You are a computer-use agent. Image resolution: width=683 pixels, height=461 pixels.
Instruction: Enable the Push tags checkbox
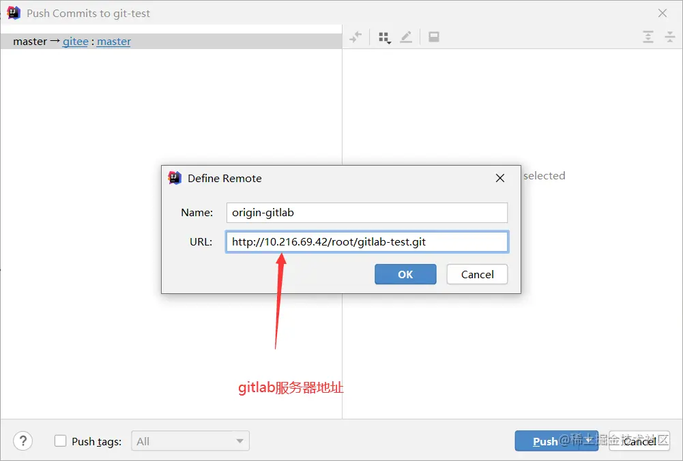point(60,441)
